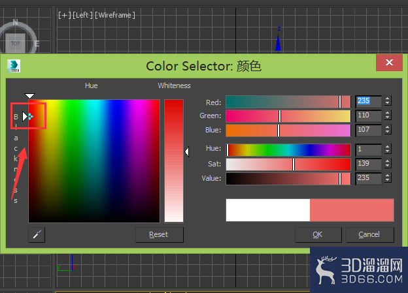Decrease Sat using its spinner down arrow

[388, 166]
